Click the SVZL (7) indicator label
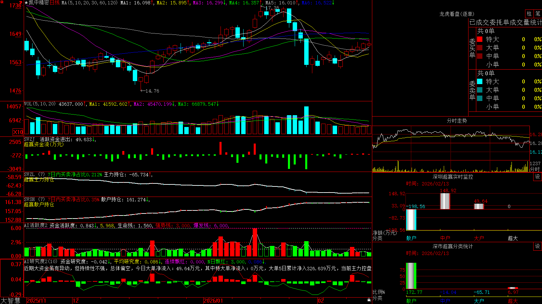This screenshot has height=304, width=542. coord(34,175)
